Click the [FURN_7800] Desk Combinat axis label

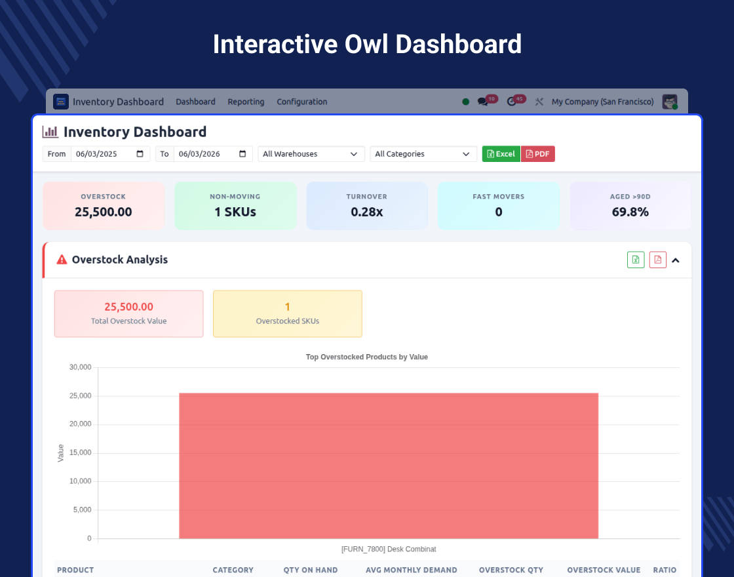(x=389, y=549)
